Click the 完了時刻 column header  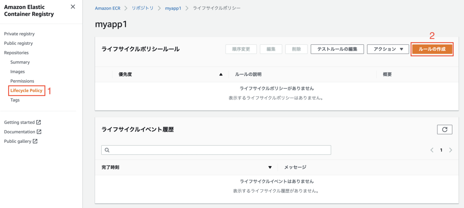pos(111,167)
